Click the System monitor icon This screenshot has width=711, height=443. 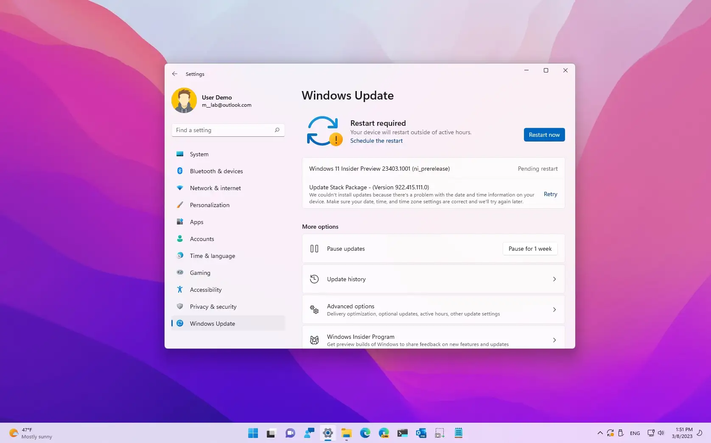tap(180, 154)
